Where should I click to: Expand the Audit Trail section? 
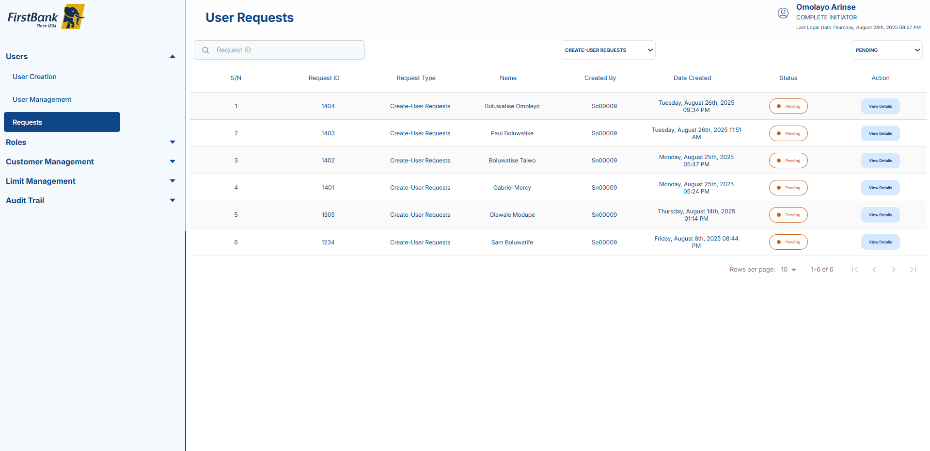(172, 200)
